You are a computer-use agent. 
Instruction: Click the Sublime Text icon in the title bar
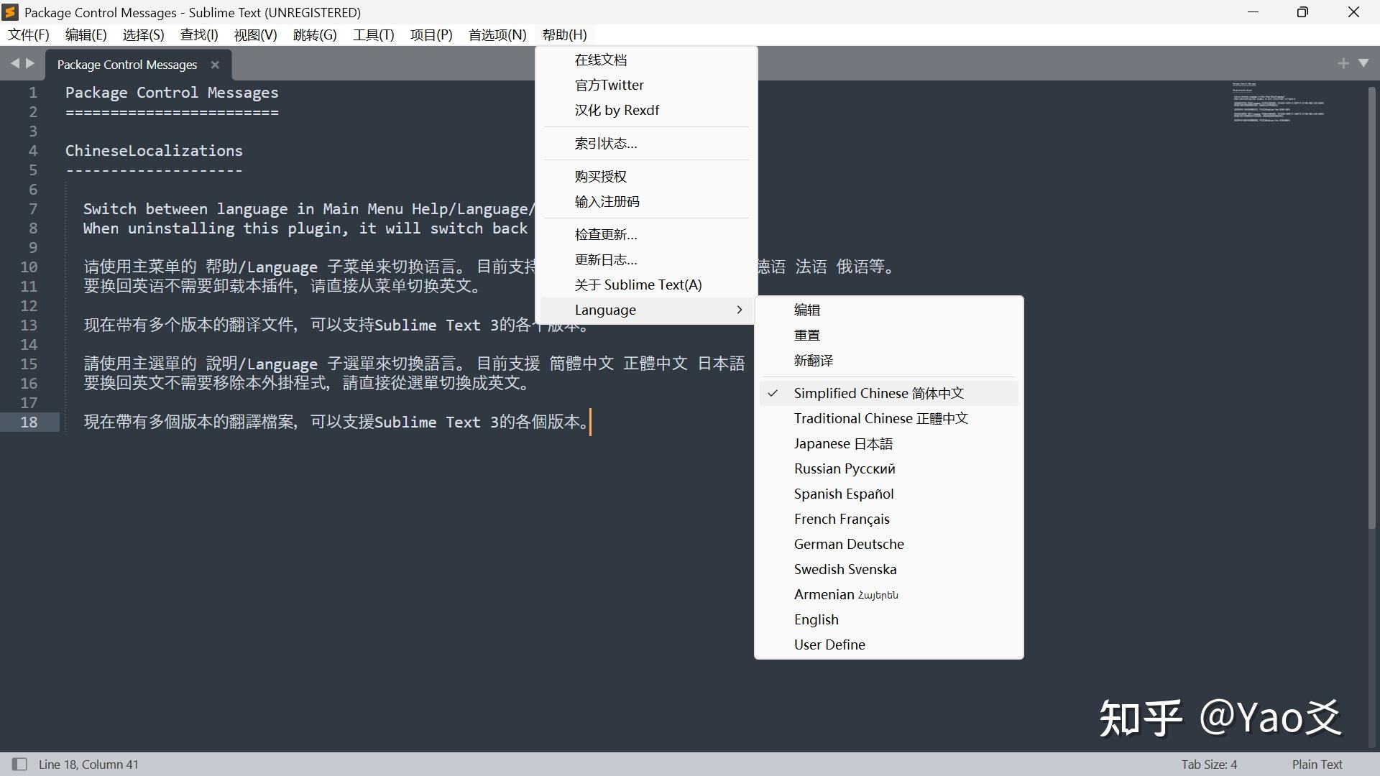tap(10, 11)
